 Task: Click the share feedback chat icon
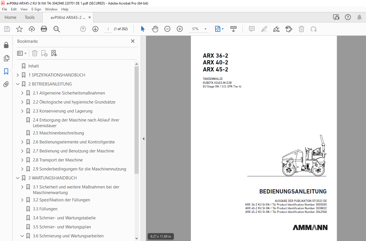[x=336, y=17]
